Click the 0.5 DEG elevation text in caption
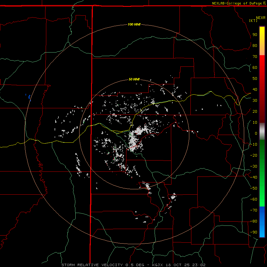Image resolution: width=267 pixels, height=267 pixels. click(x=135, y=265)
